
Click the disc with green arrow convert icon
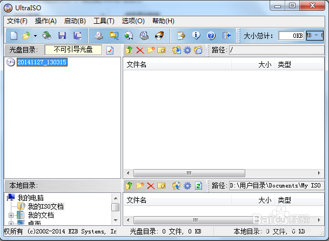pos(129,36)
